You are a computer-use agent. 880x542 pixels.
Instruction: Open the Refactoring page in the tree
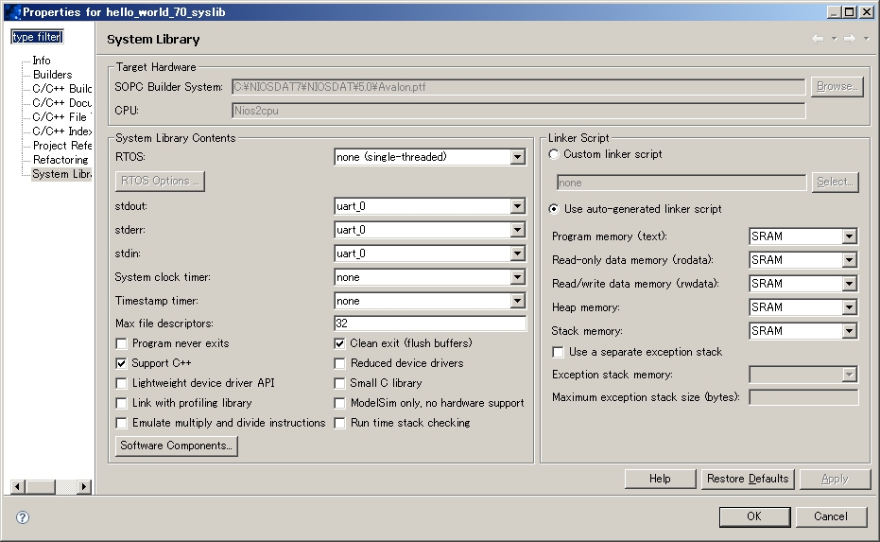point(61,160)
